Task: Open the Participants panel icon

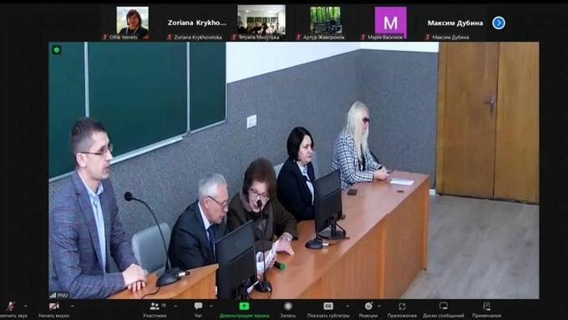Action: [155, 307]
